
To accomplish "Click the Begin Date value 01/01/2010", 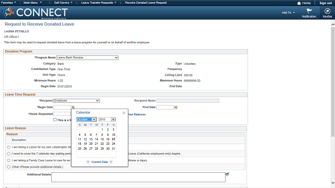I will pyautogui.click(x=64, y=86).
